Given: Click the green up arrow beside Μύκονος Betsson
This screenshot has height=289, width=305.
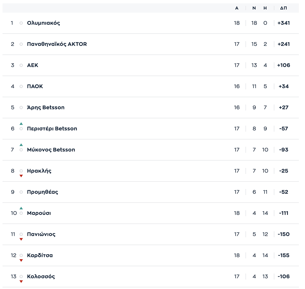Looking at the screenshot, I should click(21, 145).
